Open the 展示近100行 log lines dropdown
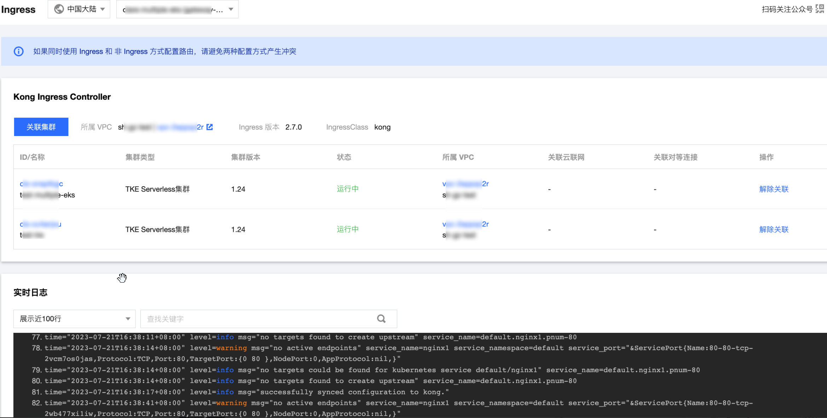The width and height of the screenshot is (827, 418). click(75, 319)
